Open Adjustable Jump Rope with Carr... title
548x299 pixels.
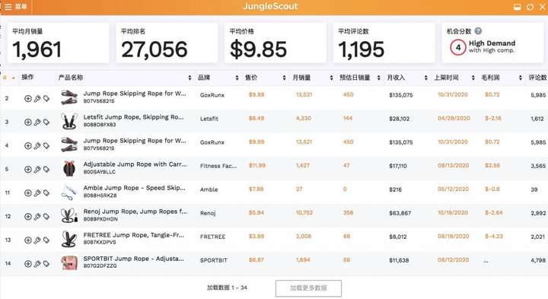pyautogui.click(x=135, y=164)
